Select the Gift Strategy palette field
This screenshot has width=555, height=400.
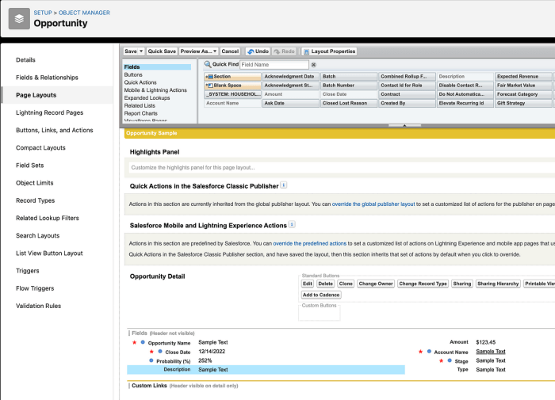click(523, 103)
